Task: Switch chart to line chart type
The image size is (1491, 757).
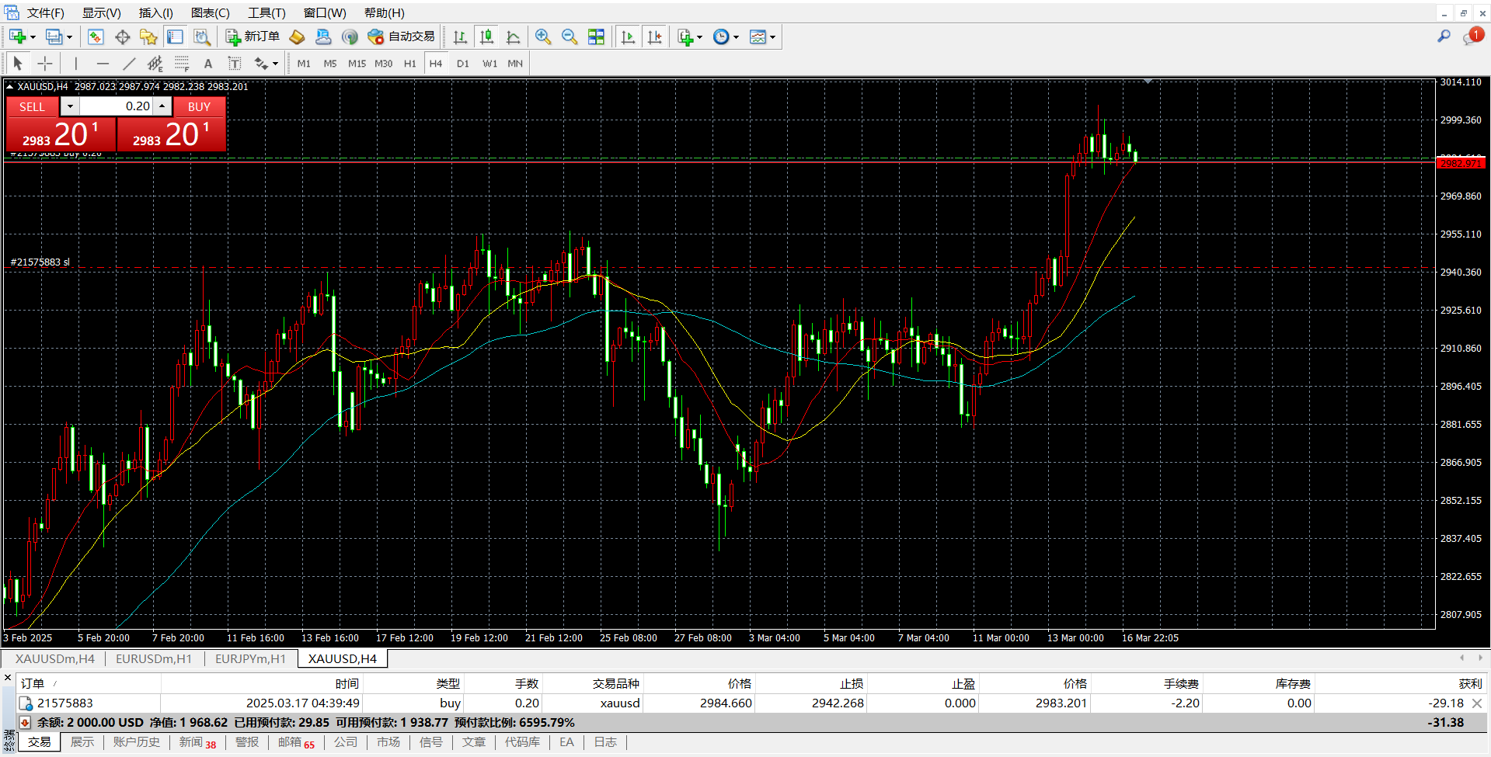Action: coord(513,36)
